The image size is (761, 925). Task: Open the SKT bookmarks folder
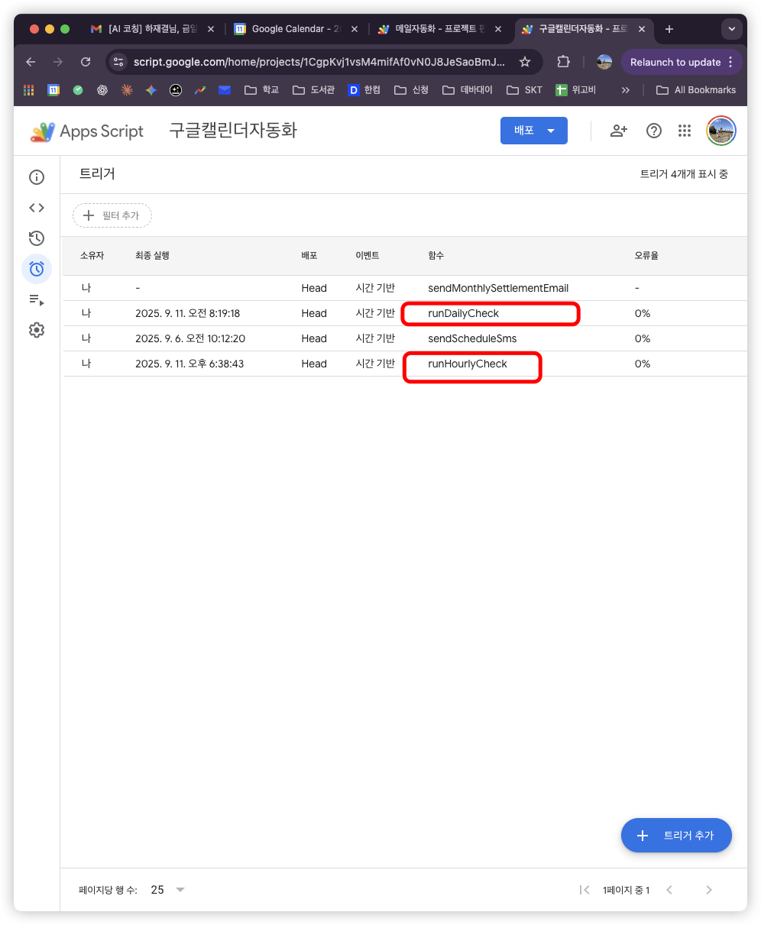pyautogui.click(x=524, y=90)
